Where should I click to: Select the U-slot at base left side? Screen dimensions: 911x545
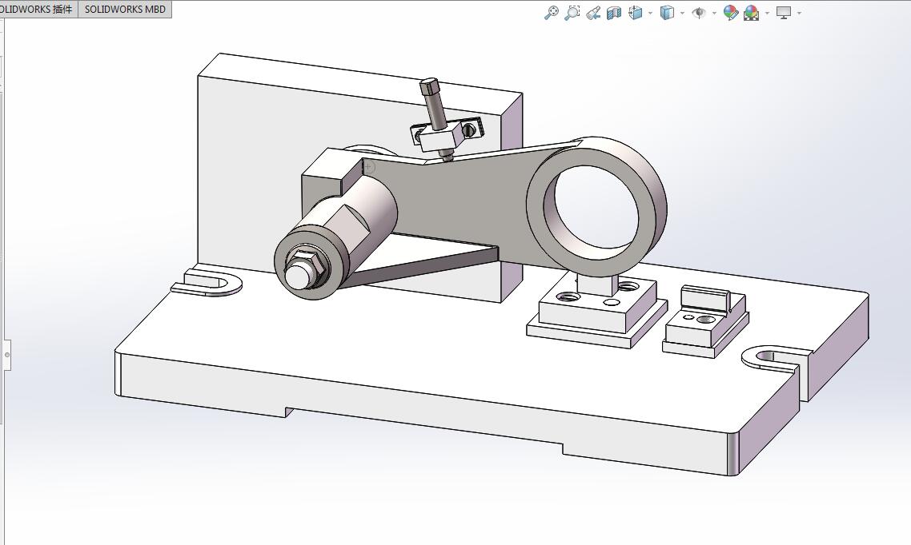point(208,282)
